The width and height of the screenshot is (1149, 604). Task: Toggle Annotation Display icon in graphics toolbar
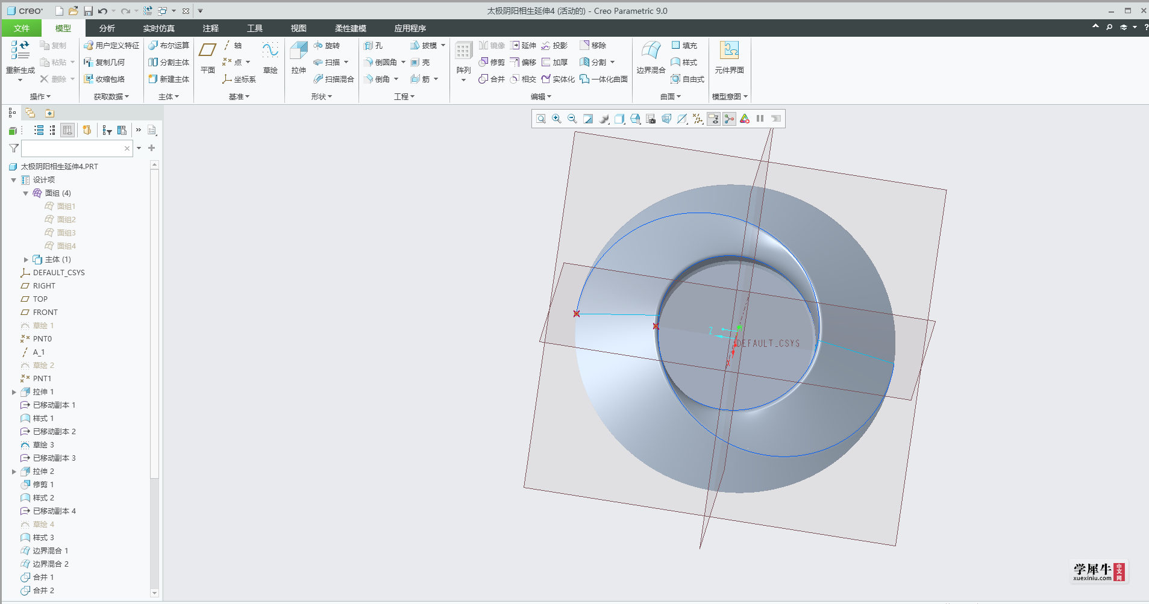(x=713, y=119)
